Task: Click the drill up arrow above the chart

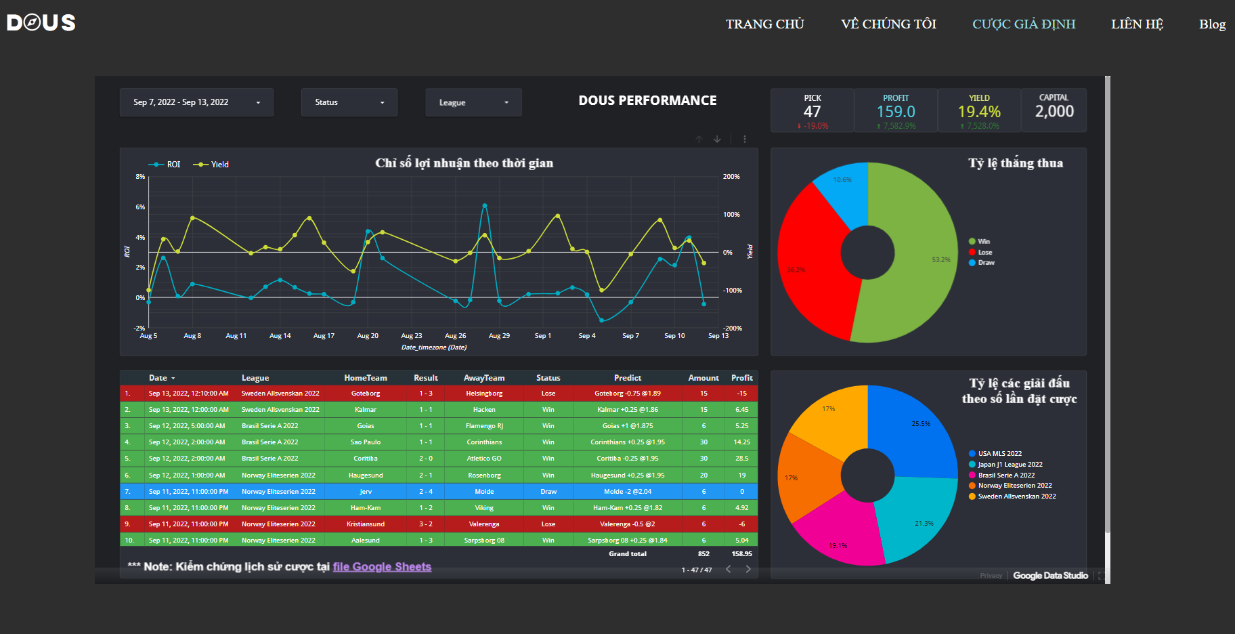Action: [699, 140]
